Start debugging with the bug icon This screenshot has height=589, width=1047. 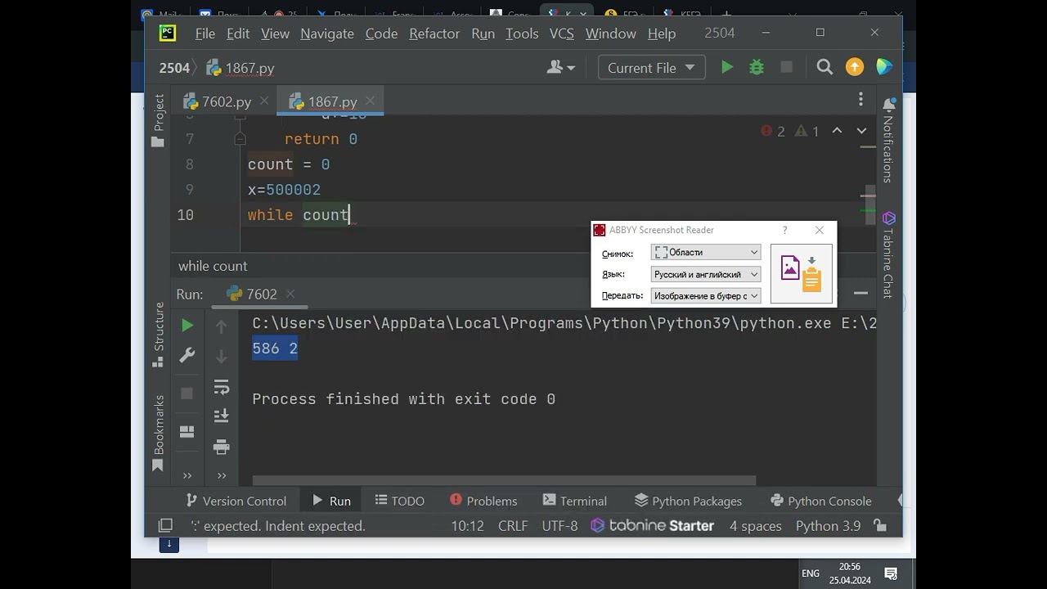pos(757,67)
